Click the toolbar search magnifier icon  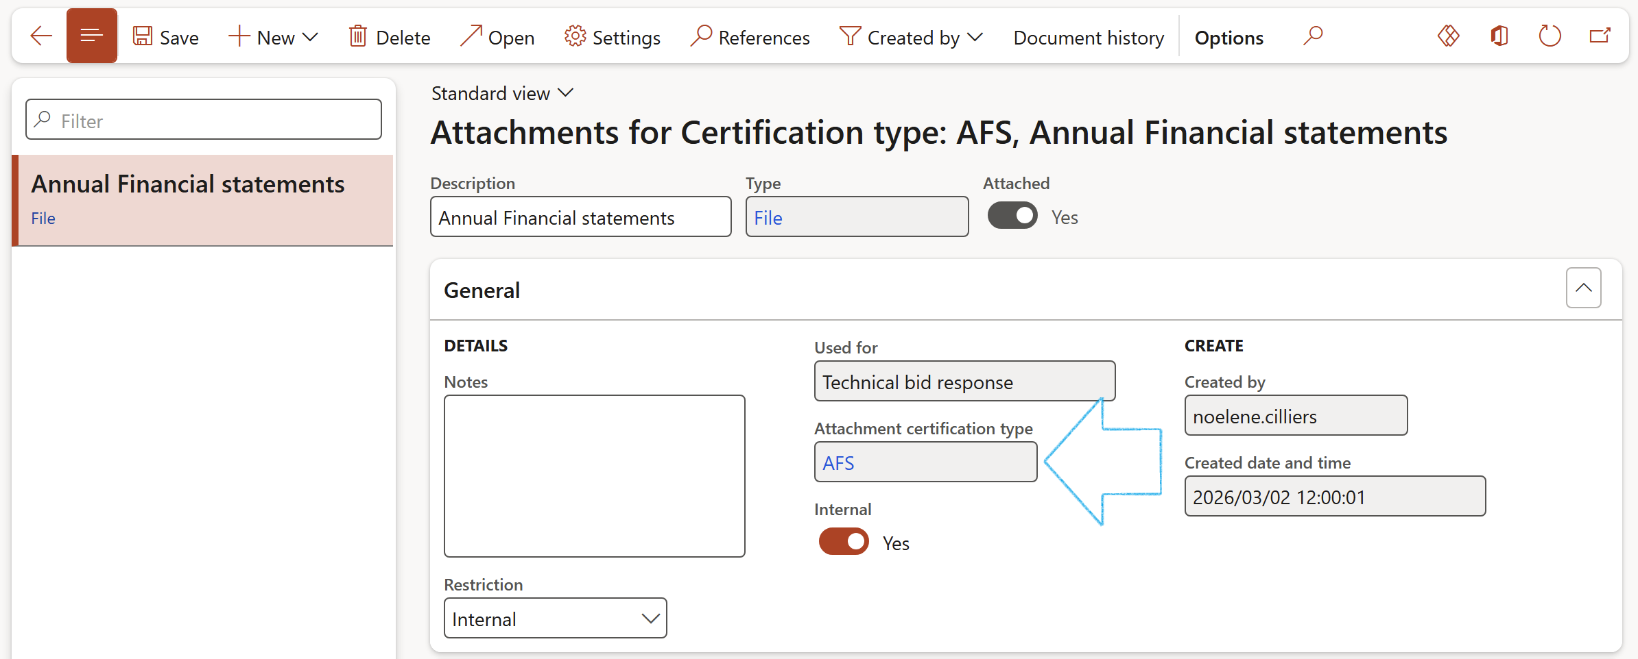pyautogui.click(x=1312, y=36)
